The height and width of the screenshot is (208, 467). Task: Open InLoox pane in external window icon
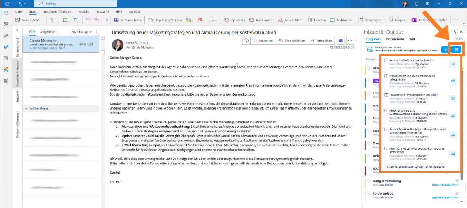tap(456, 39)
